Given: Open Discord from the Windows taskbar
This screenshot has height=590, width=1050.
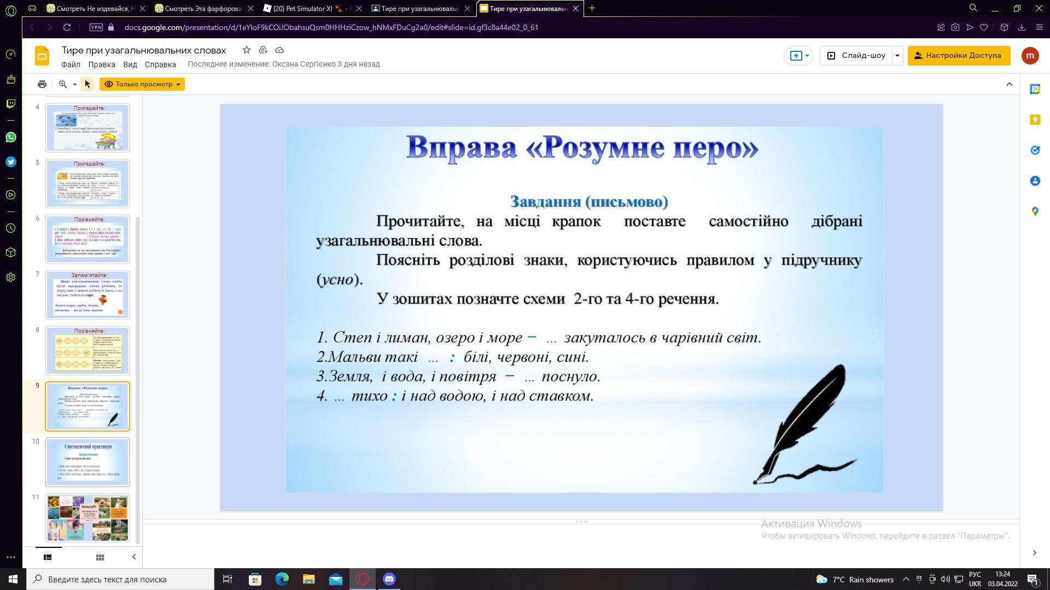Looking at the screenshot, I should pyautogui.click(x=389, y=579).
